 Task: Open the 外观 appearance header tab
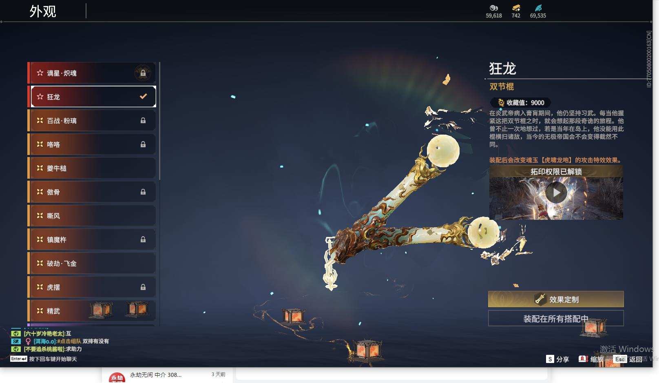tap(43, 11)
